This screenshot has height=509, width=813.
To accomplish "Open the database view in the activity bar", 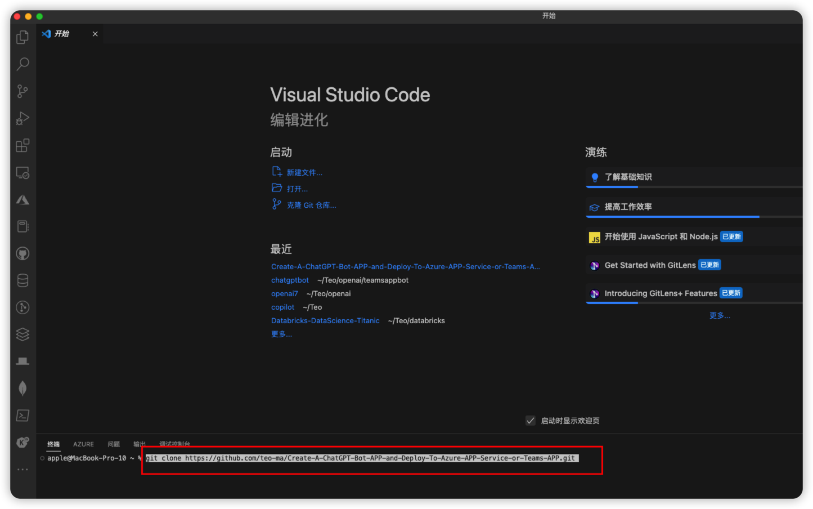I will [23, 280].
